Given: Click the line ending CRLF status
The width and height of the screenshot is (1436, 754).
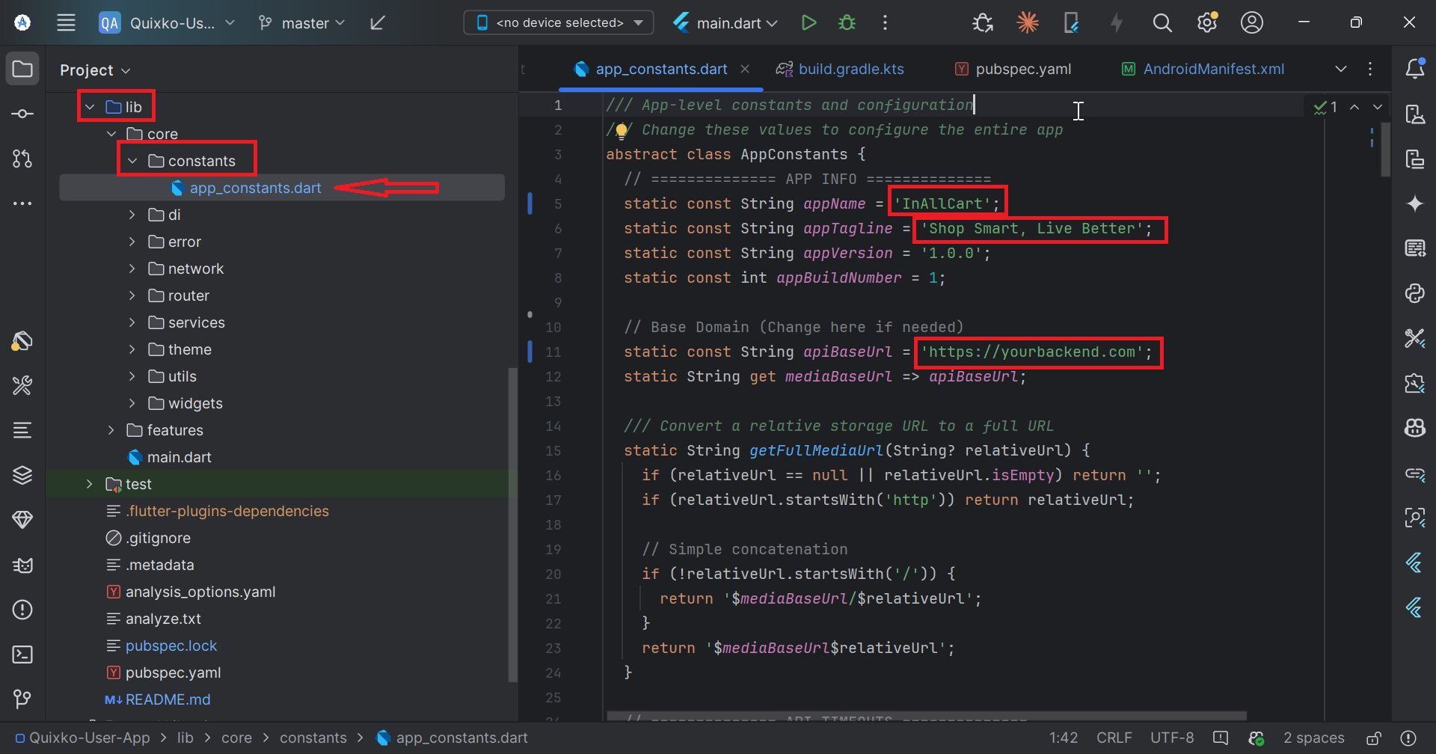Looking at the screenshot, I should 1114,738.
